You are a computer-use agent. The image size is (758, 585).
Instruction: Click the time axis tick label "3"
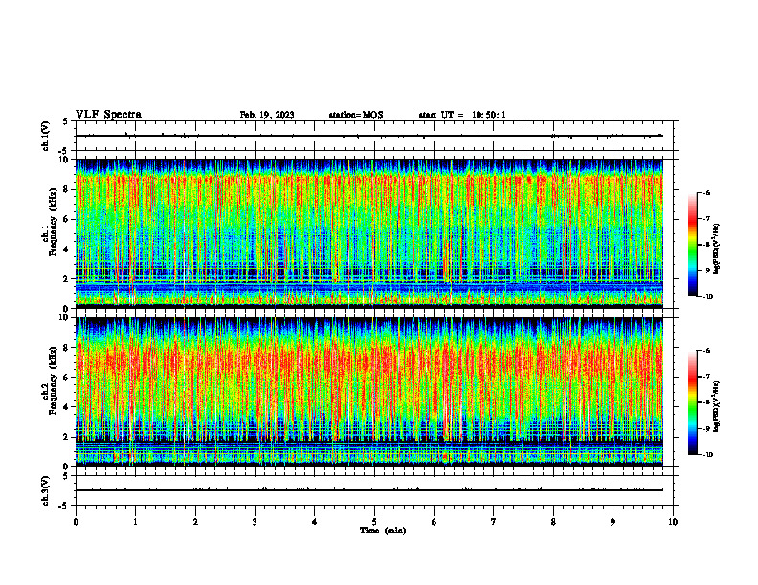point(255,522)
